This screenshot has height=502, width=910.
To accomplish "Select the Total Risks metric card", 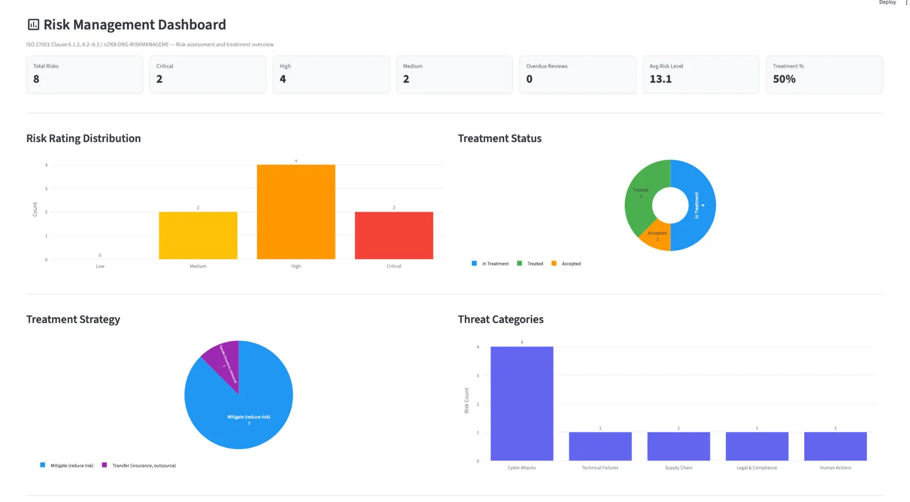I will point(84,74).
